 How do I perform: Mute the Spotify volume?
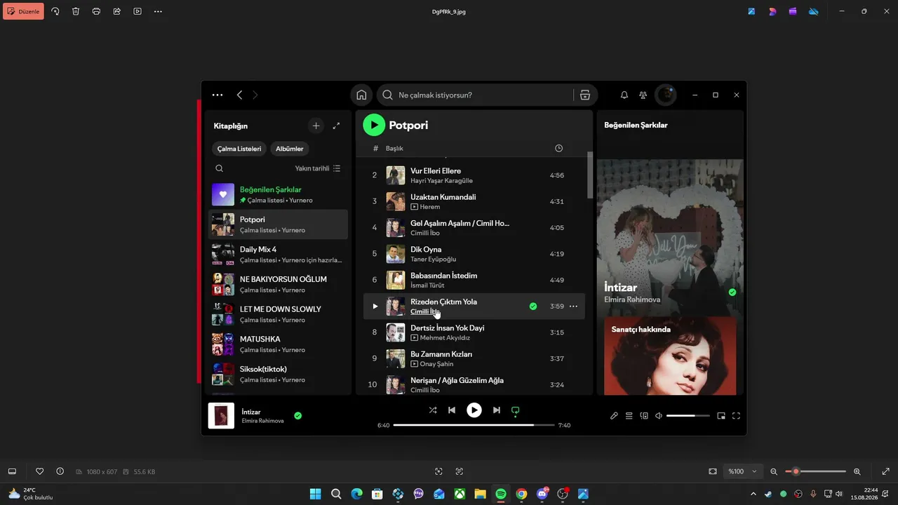click(x=659, y=416)
